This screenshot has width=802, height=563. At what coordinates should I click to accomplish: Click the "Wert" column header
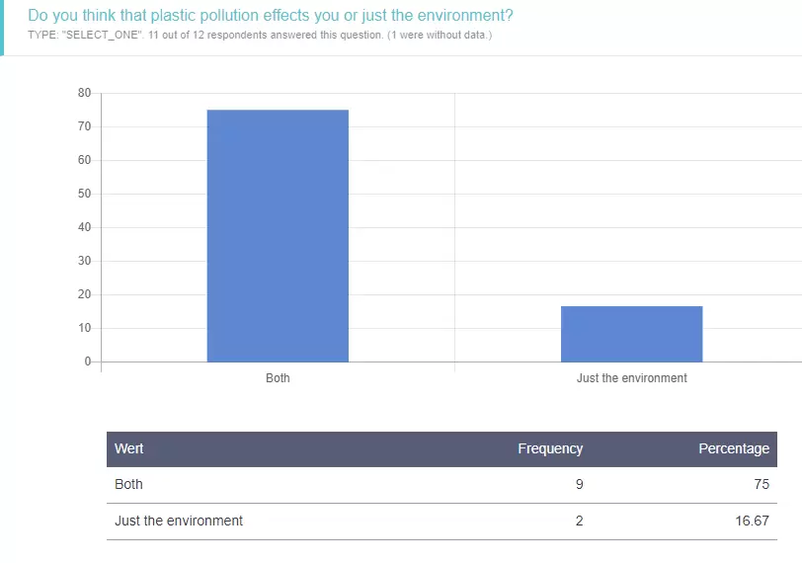[x=129, y=448]
